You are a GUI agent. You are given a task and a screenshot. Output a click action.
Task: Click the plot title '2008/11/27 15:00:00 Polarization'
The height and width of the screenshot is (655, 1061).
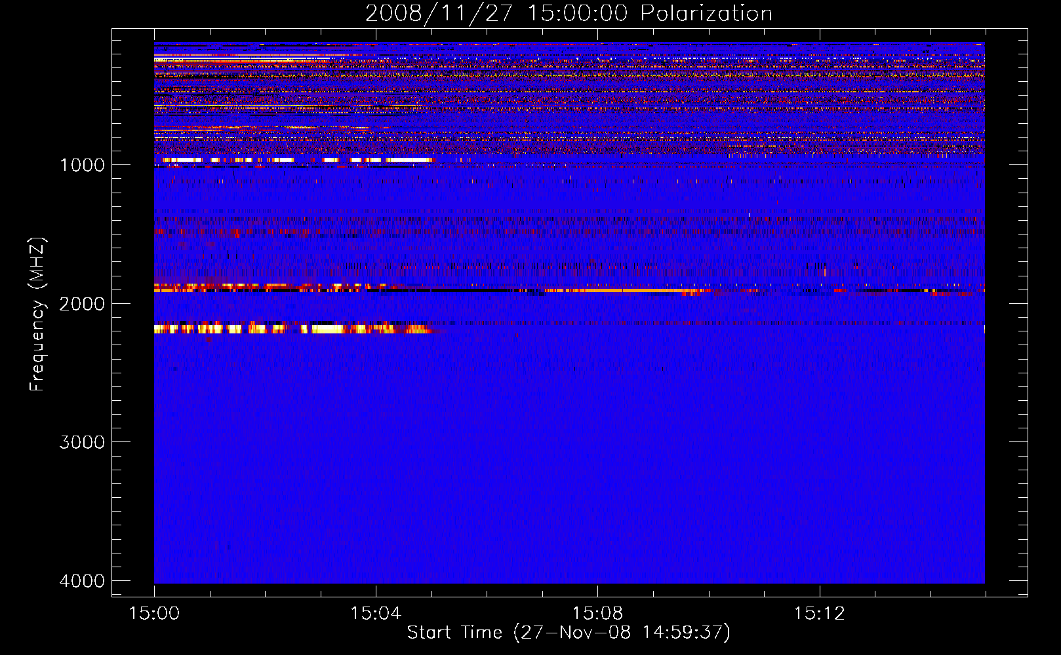click(x=569, y=13)
